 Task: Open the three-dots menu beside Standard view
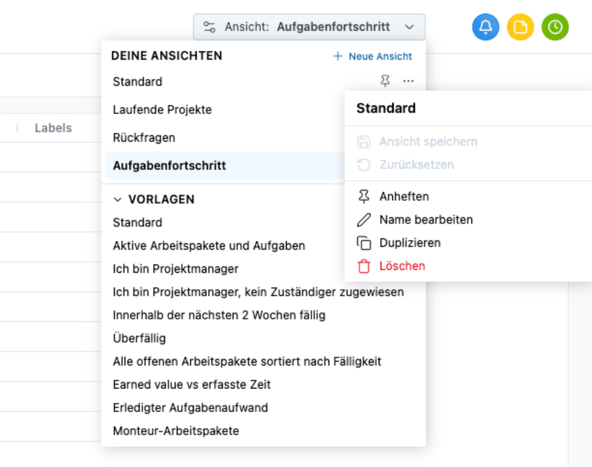coord(408,81)
